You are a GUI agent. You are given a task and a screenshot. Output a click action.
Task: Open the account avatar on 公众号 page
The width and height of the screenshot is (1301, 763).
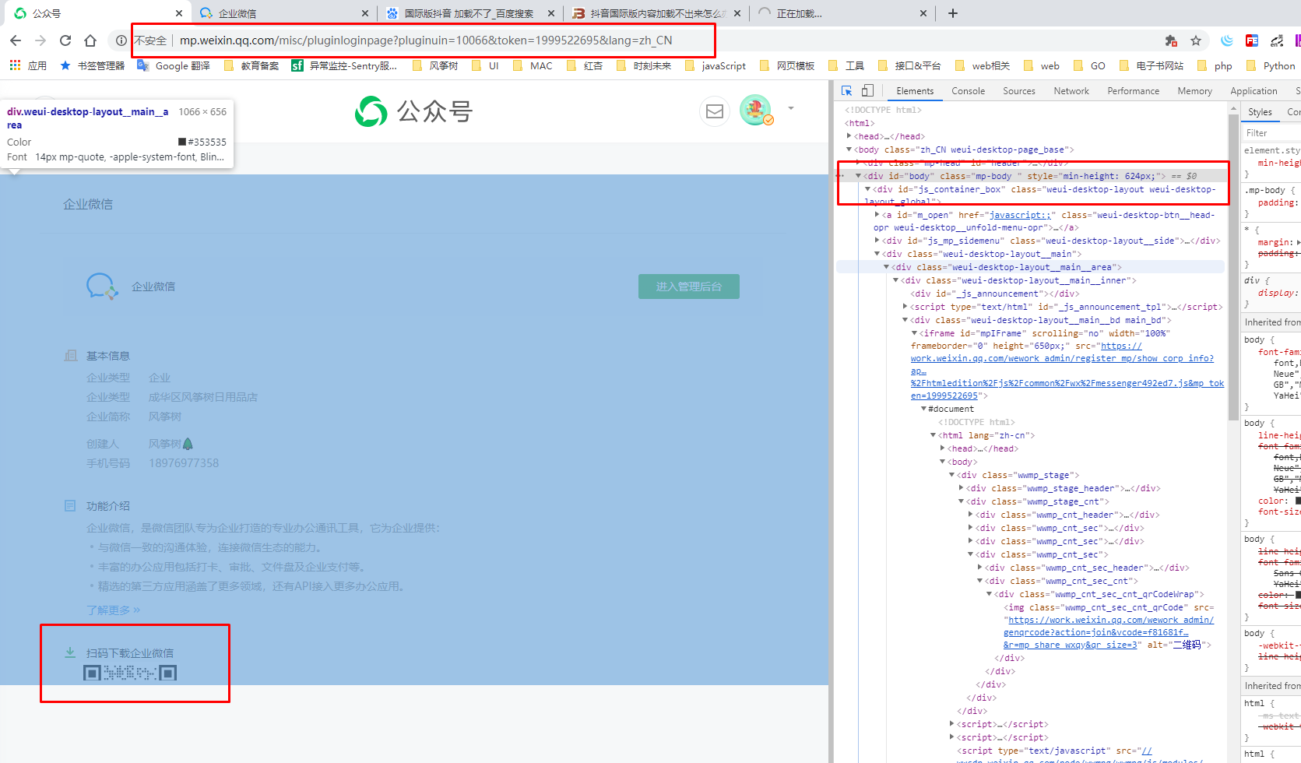click(755, 111)
